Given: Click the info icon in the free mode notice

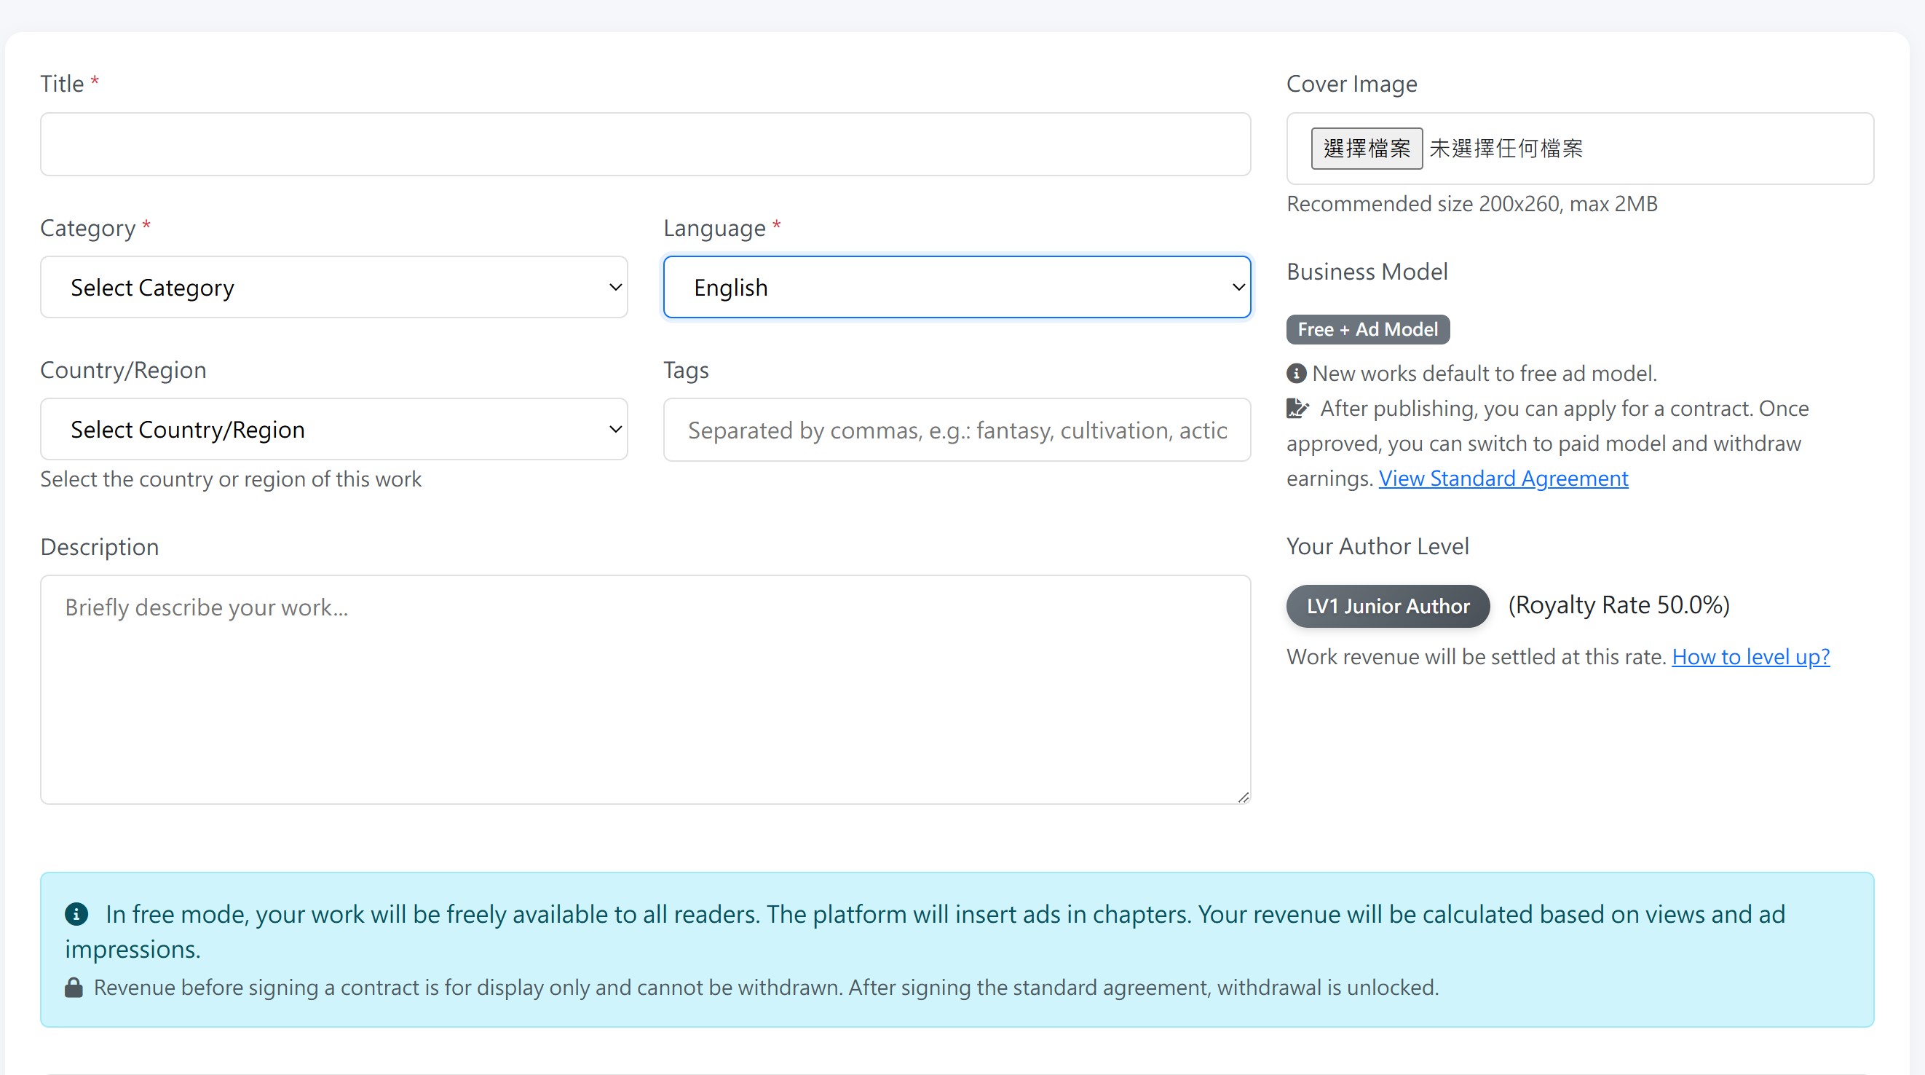Looking at the screenshot, I should [x=76, y=913].
